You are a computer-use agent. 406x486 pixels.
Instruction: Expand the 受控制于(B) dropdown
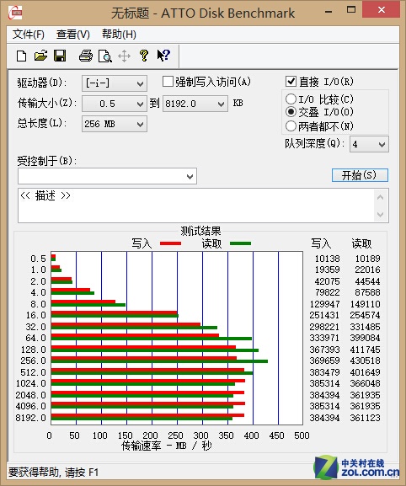click(x=107, y=176)
